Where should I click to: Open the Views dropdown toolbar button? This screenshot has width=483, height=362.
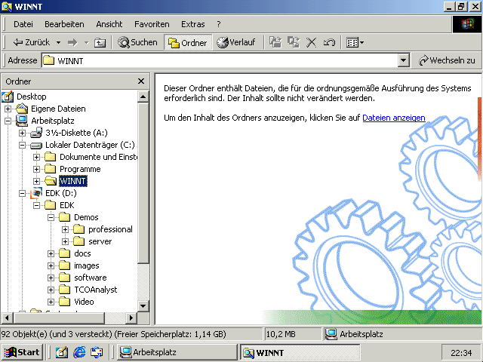355,42
